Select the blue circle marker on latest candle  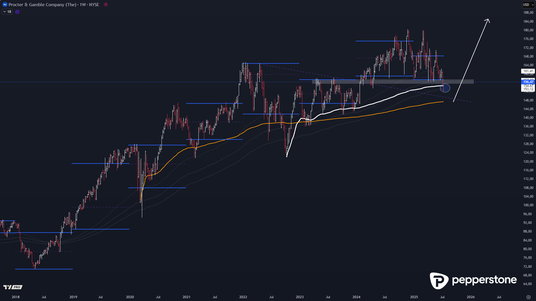pos(445,88)
